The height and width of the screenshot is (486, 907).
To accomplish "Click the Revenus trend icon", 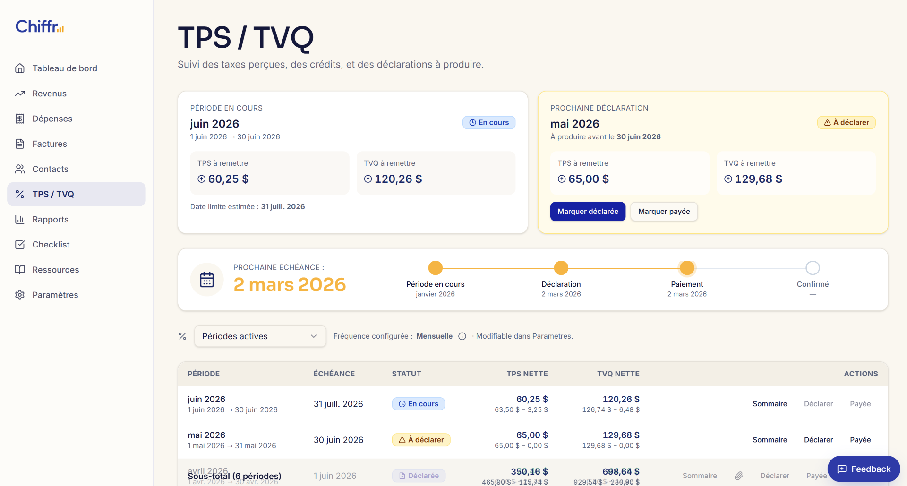I will click(20, 94).
